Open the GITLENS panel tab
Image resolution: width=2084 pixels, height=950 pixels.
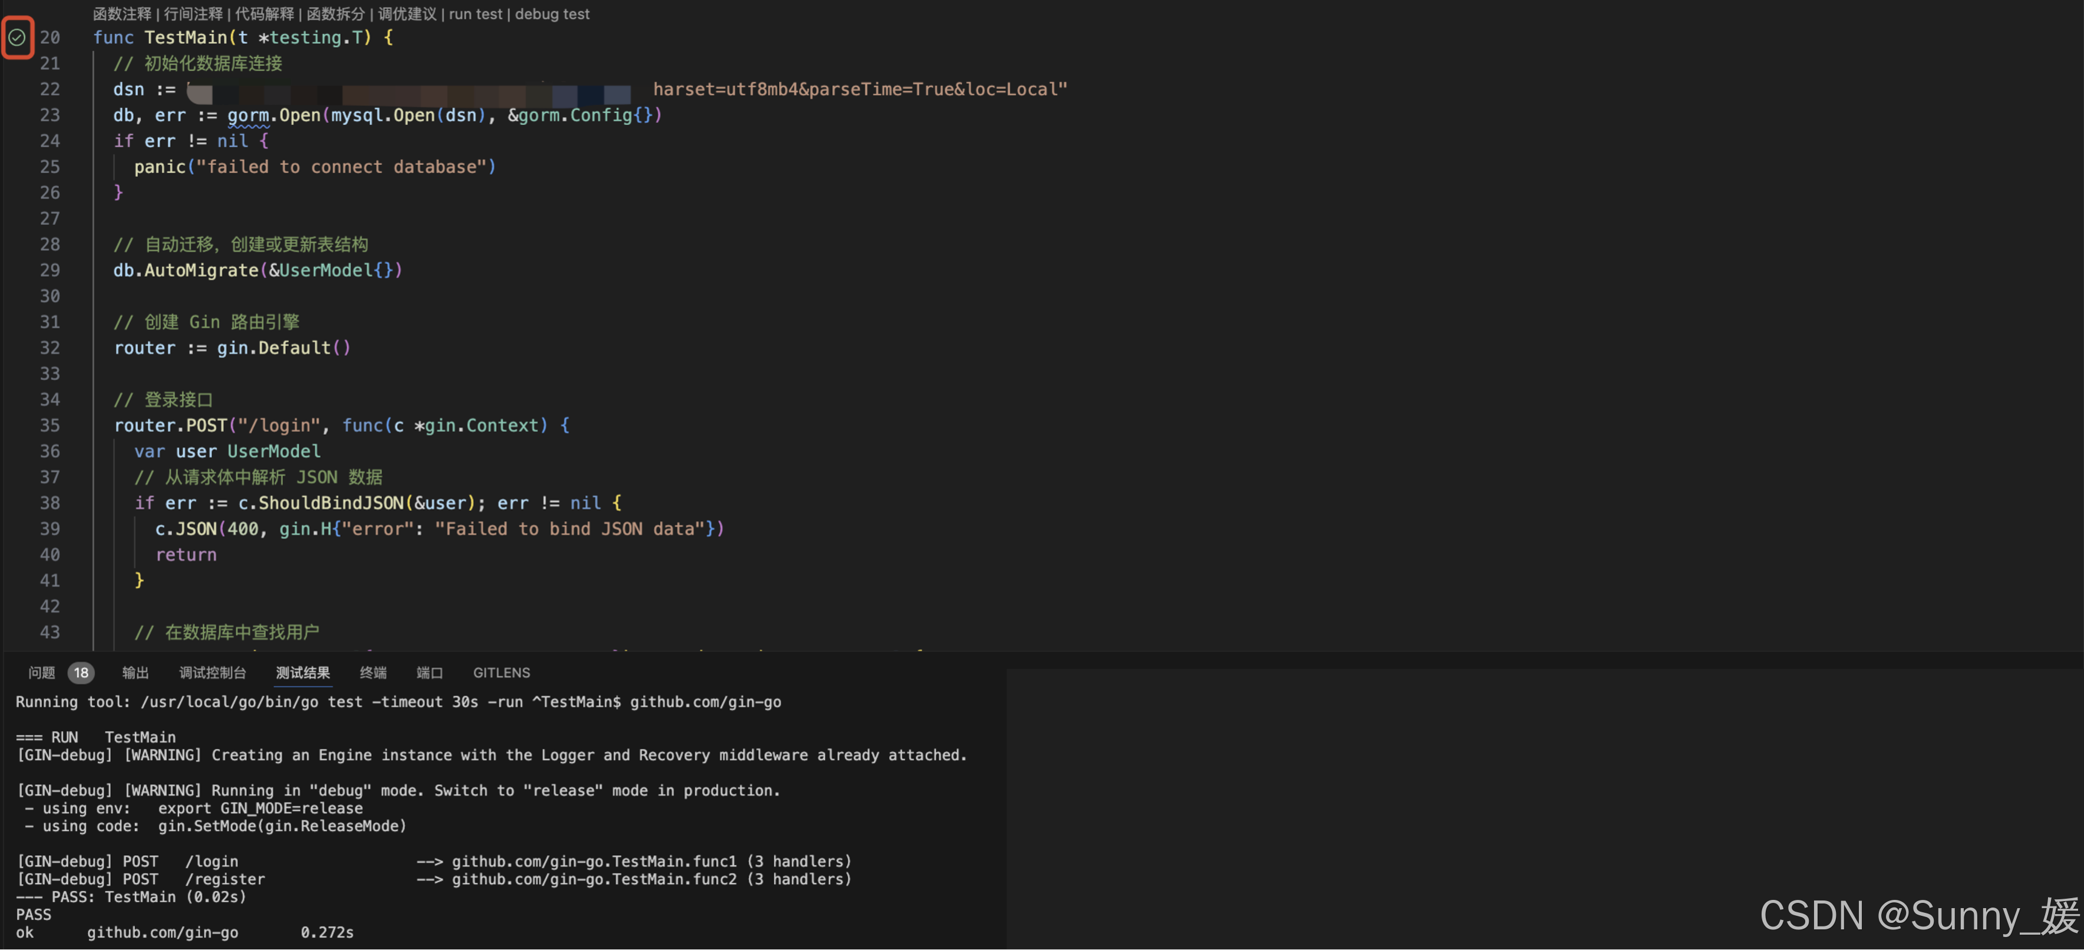(502, 672)
